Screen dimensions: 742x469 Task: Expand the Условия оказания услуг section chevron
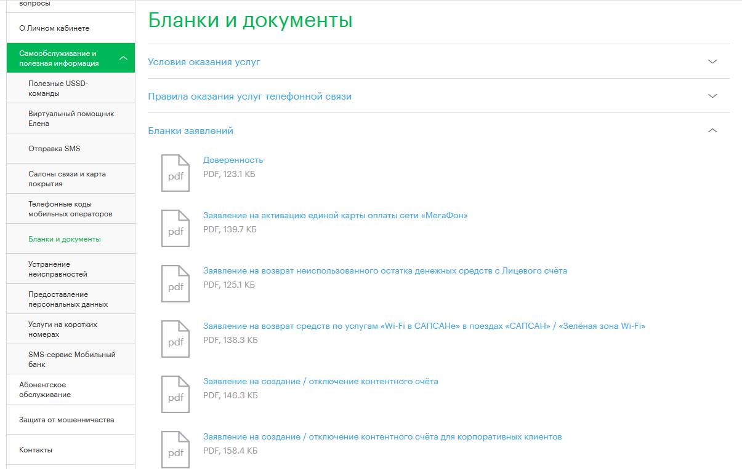[712, 61]
